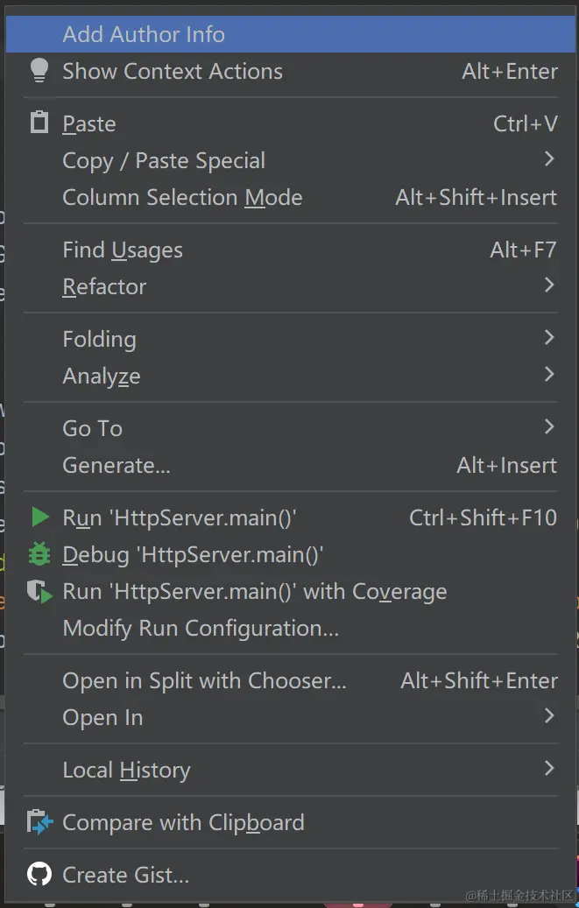Screen dimensions: 579x908
Task: Expand the Folding submenu arrow
Action: coord(549,338)
